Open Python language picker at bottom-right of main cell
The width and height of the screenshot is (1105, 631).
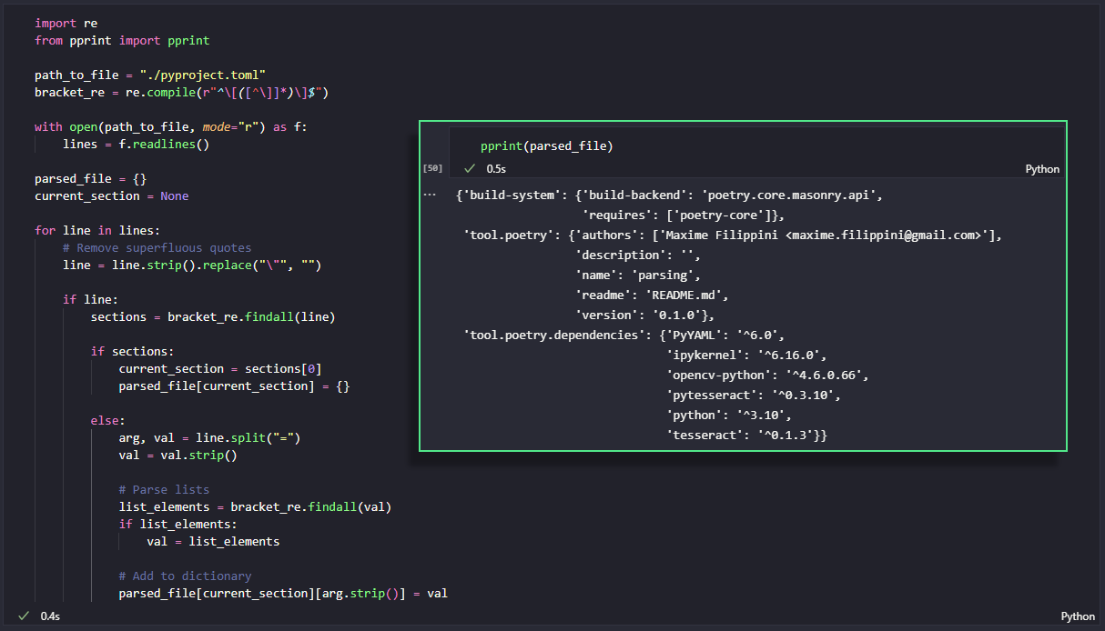point(1078,616)
